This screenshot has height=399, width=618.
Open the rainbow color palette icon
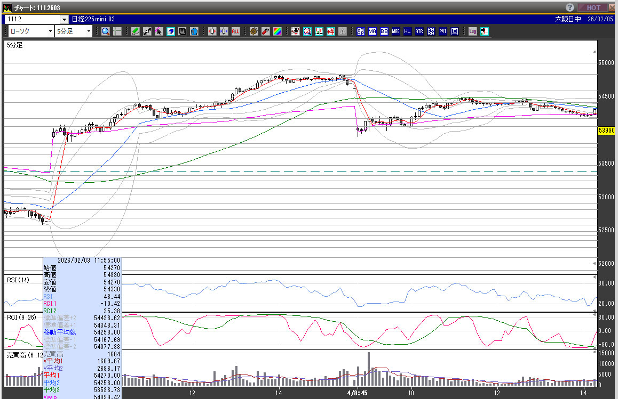[277, 31]
